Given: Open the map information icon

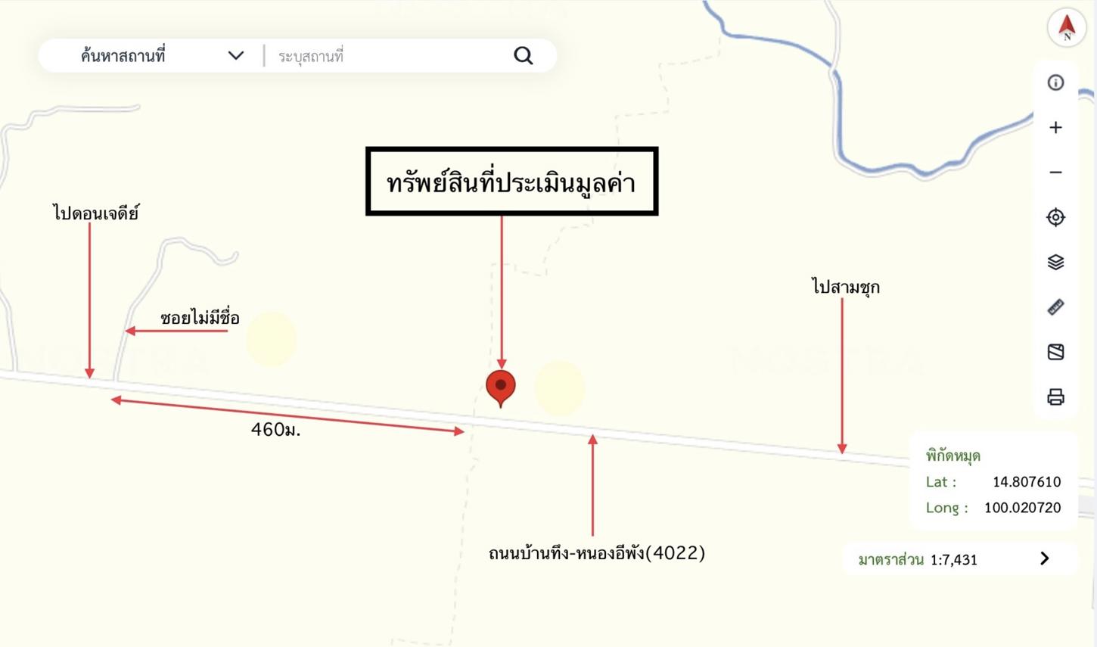Looking at the screenshot, I should point(1055,82).
